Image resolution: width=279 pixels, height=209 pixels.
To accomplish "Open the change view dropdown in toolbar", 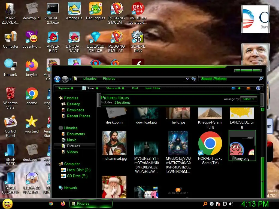I will pyautogui.click(x=239, y=88).
